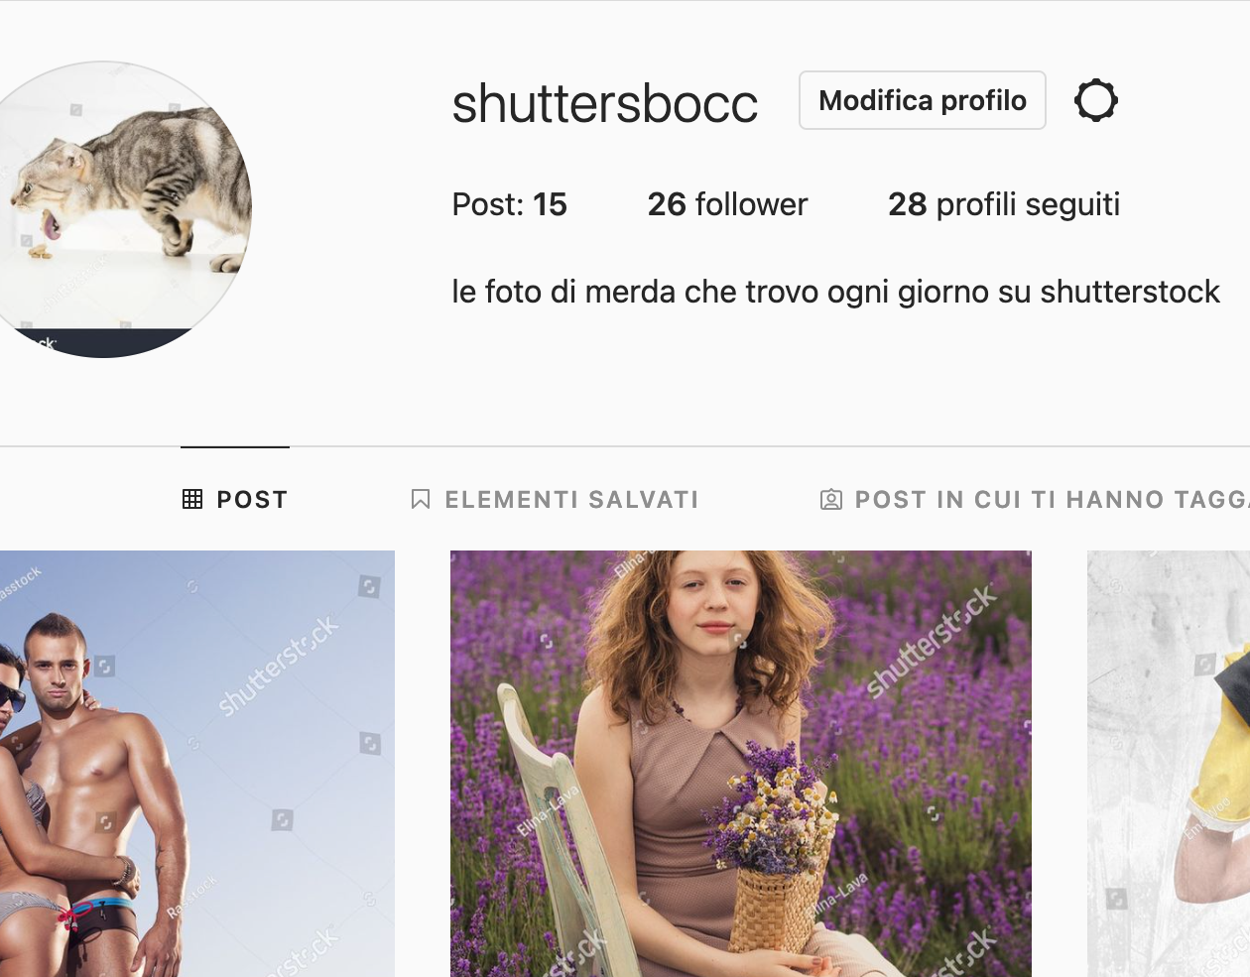Click the grid icon beside POST

(192, 499)
